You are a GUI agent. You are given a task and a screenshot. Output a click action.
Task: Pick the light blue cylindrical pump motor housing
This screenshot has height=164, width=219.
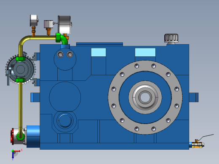pyautogui.click(x=33, y=136)
